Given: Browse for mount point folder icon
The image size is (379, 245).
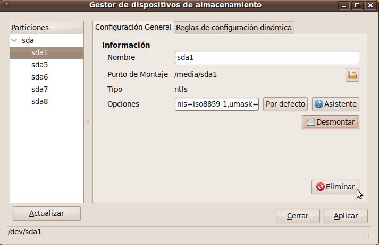Looking at the screenshot, I should (x=352, y=75).
